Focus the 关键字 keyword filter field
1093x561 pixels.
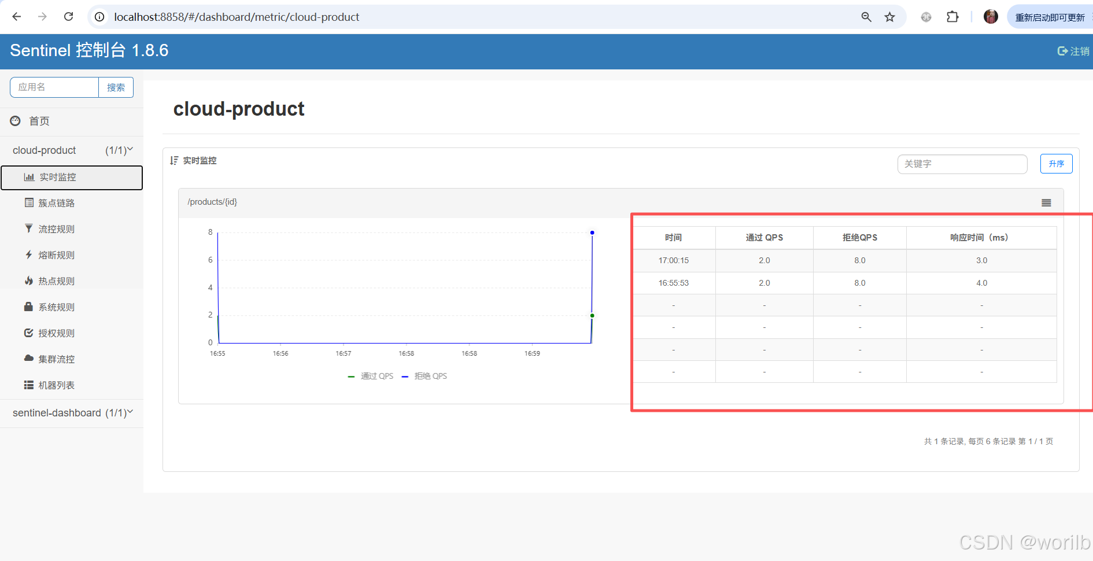962,164
